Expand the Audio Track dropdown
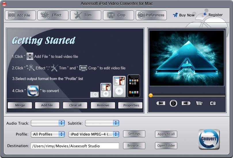The height and width of the screenshot is (158, 233). pos(48,123)
